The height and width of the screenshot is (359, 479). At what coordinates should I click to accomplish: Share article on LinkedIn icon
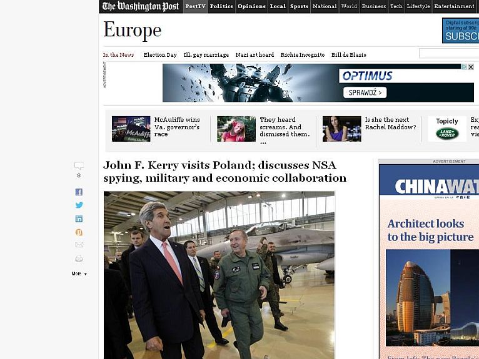[x=79, y=219]
